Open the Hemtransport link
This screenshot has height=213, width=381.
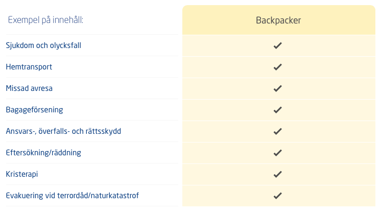click(x=29, y=67)
